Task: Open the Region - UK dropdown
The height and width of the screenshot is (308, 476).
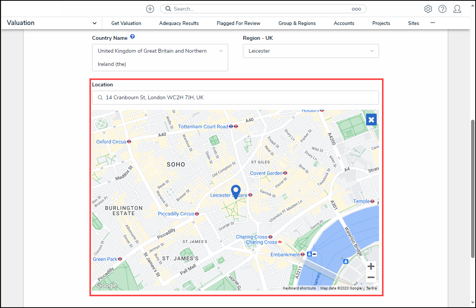Action: pos(311,51)
